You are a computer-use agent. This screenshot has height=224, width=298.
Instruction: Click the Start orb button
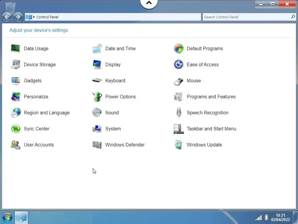pos(7,218)
